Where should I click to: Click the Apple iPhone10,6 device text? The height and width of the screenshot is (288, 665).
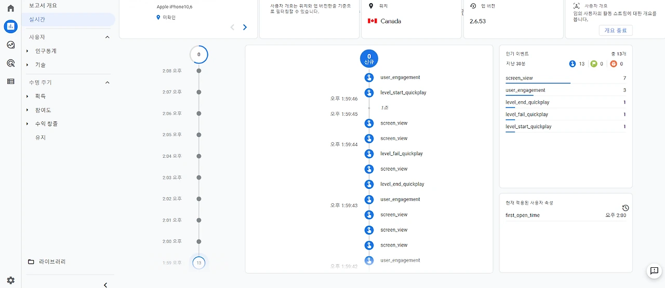175,7
